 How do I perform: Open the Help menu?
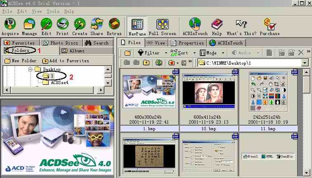(x=69, y=11)
